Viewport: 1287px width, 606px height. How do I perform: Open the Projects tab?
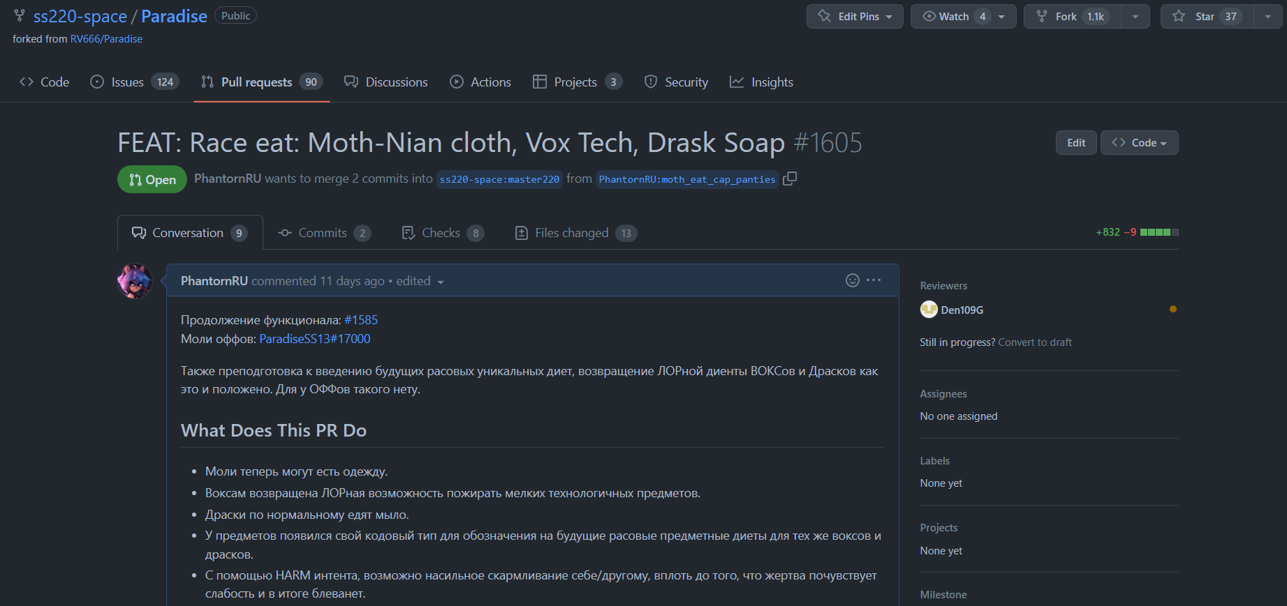pos(578,82)
